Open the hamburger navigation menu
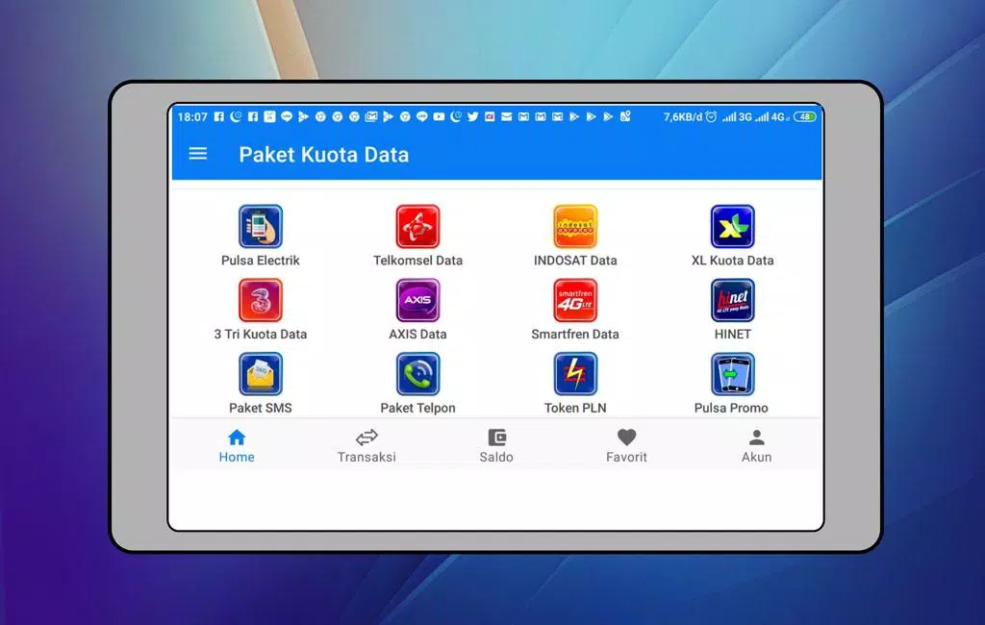 (x=198, y=154)
